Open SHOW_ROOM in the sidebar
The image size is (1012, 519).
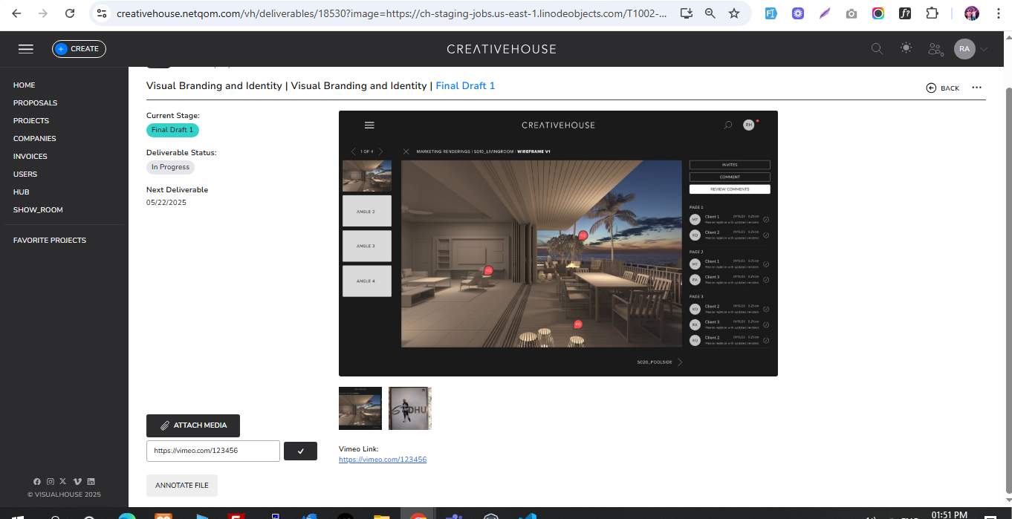click(x=38, y=210)
